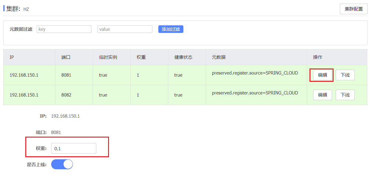Focus the metadata filter value field

coord(125,29)
